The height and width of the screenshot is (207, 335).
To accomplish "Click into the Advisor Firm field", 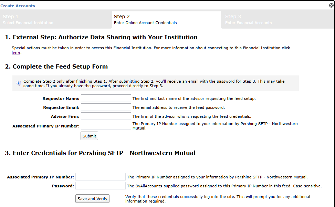I will 106,116.
